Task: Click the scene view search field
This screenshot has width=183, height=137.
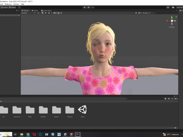Action: (165, 13)
